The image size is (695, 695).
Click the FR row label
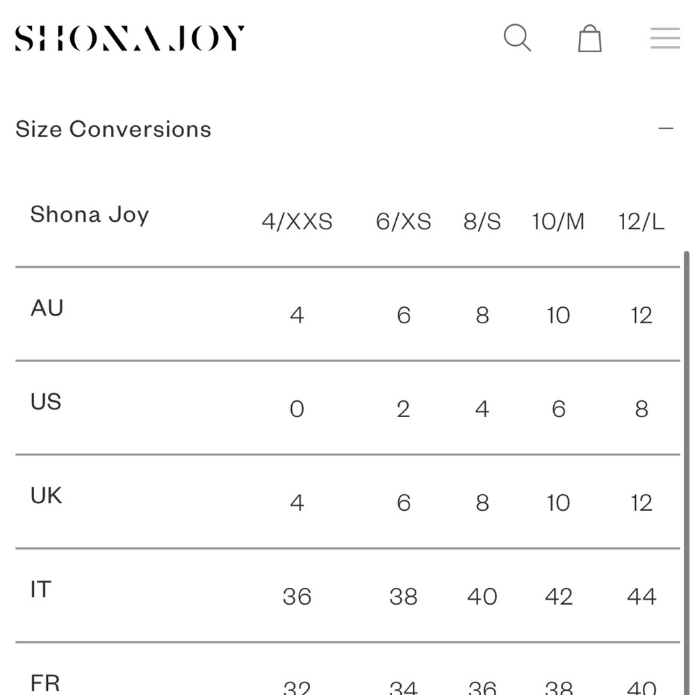44,683
